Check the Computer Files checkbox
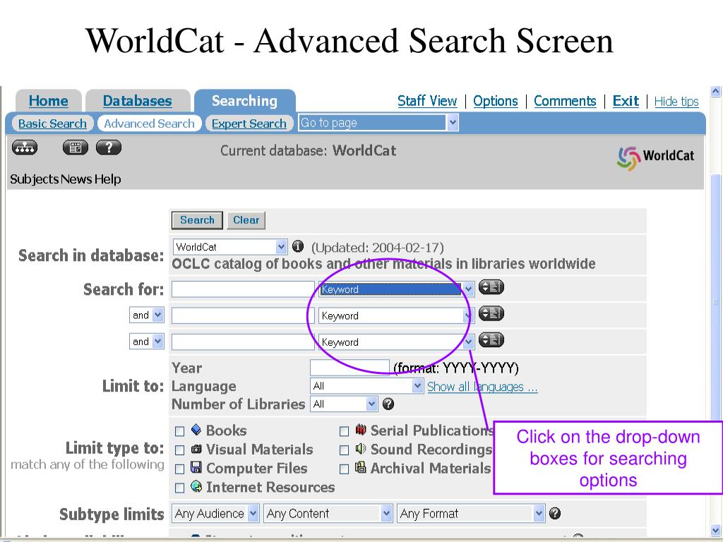Screen dimensions: 723x542 tap(180, 469)
